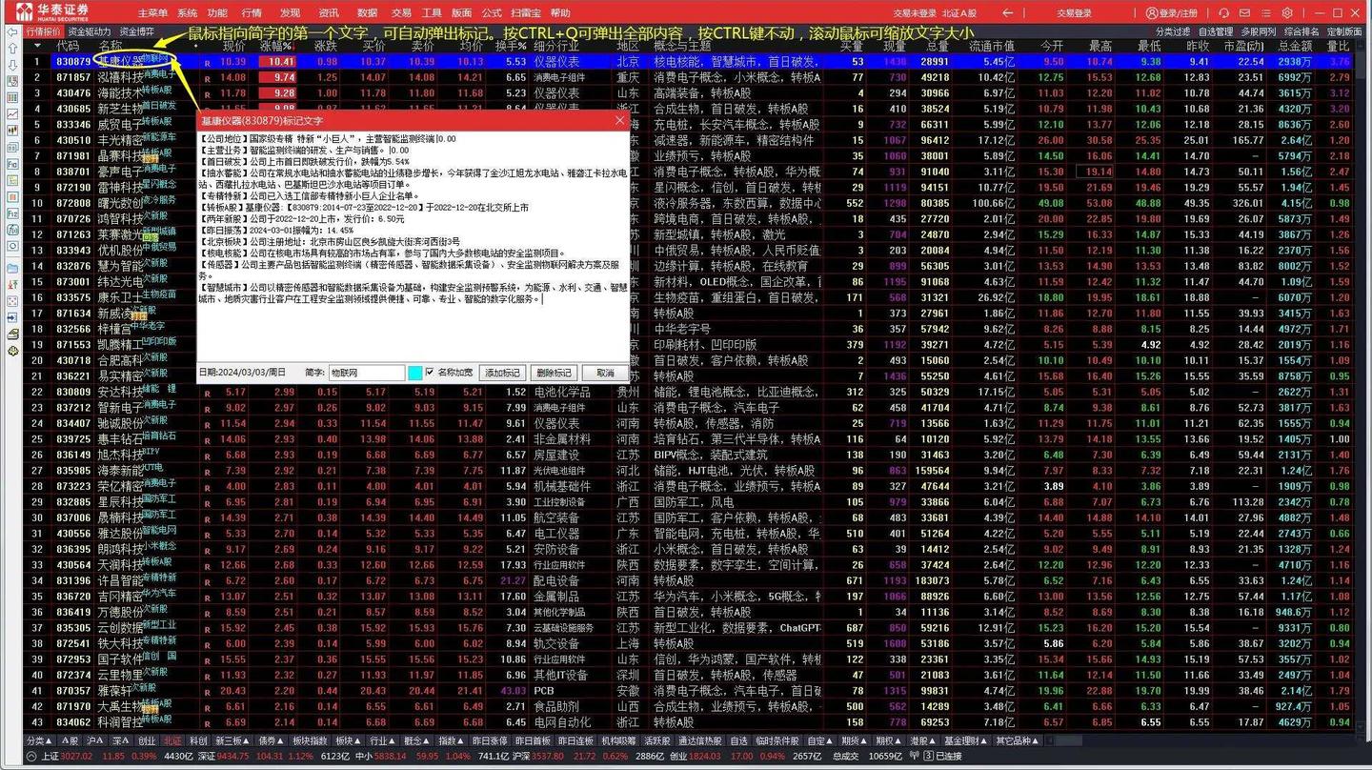Click the 删除标记 button in the marker dialog
Image resolution: width=1372 pixels, height=770 pixels.
pyautogui.click(x=554, y=372)
